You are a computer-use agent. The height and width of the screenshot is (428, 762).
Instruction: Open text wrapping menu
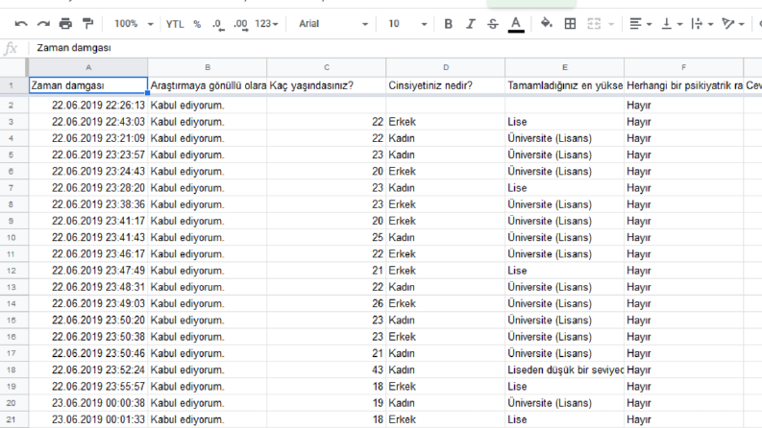pos(702,24)
